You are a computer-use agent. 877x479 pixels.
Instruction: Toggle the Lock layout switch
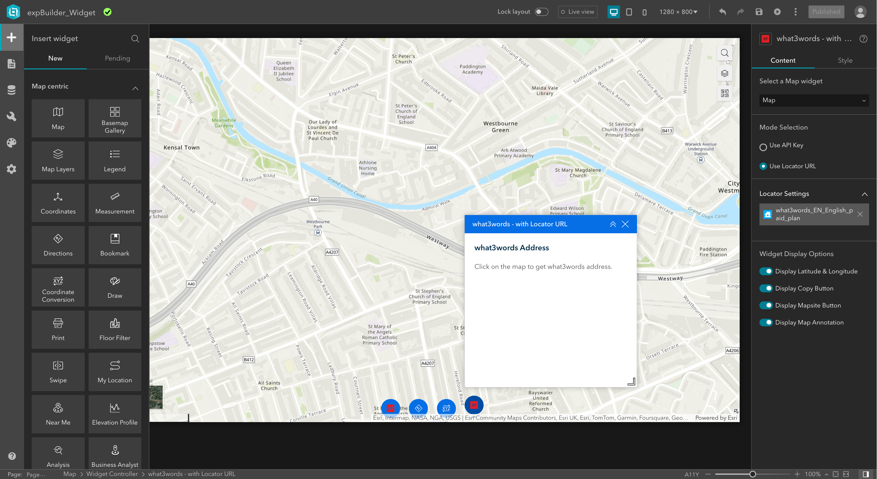pyautogui.click(x=541, y=12)
